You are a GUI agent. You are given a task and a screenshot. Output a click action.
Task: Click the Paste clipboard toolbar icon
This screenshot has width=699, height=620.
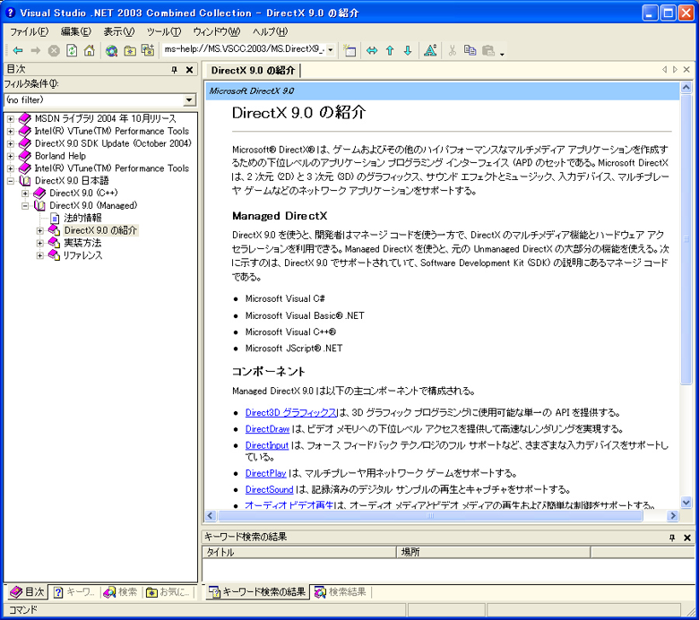tap(488, 51)
